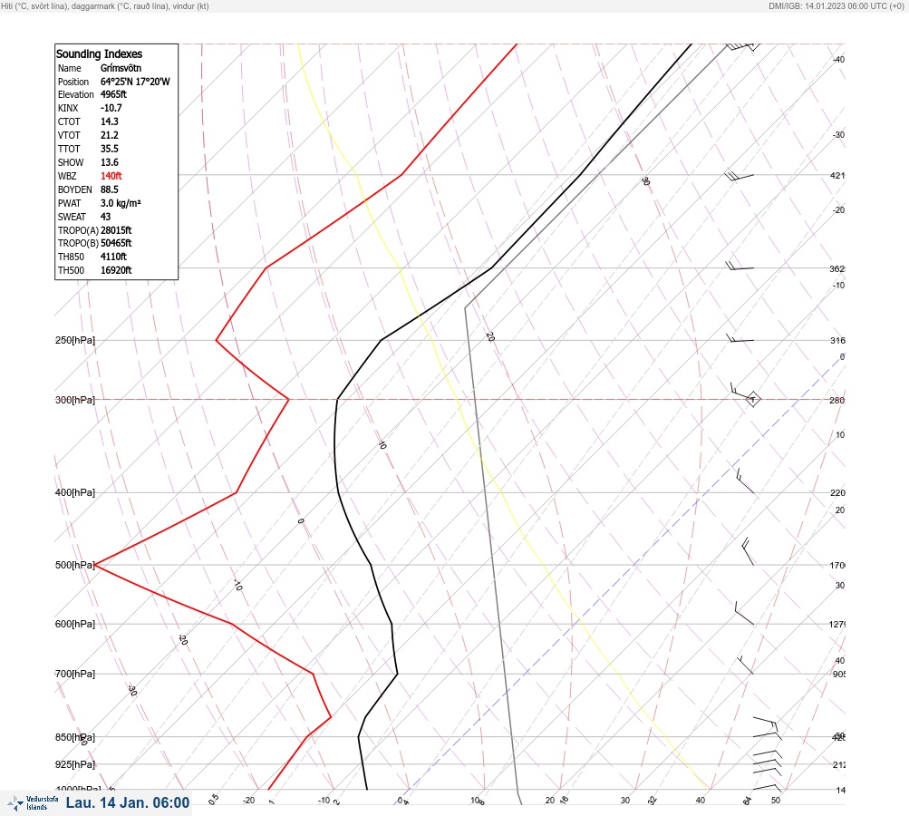
Task: Click the 500[hPa] pressure label
Action: tap(75, 565)
